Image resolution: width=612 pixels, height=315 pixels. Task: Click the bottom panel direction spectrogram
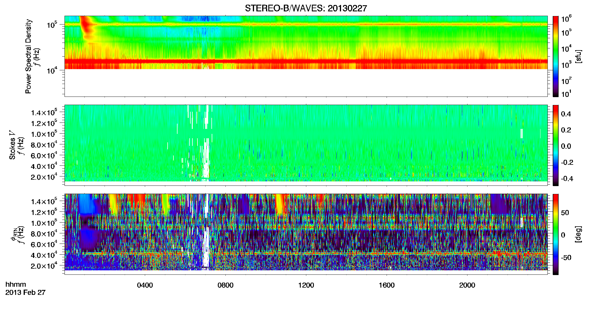pyautogui.click(x=306, y=234)
